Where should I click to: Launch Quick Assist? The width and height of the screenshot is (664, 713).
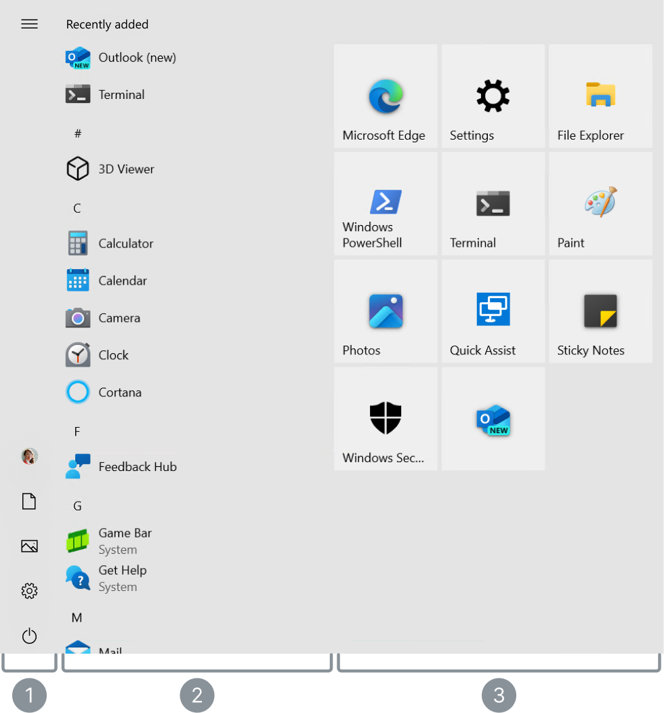493,310
